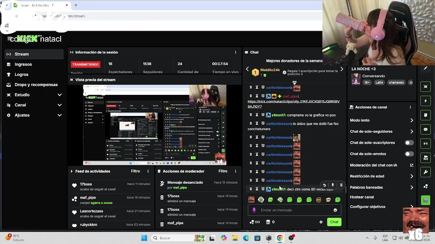
Task: Expand Modo lento options
Action: 412,120
